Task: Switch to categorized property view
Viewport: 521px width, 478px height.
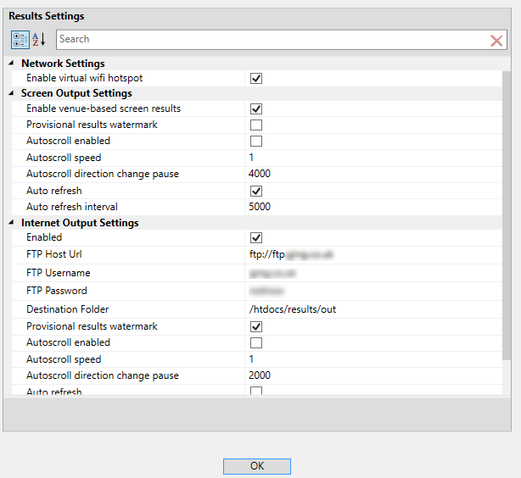Action: click(x=20, y=40)
